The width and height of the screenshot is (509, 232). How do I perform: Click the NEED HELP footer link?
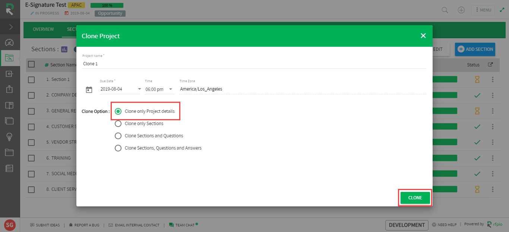point(444,225)
